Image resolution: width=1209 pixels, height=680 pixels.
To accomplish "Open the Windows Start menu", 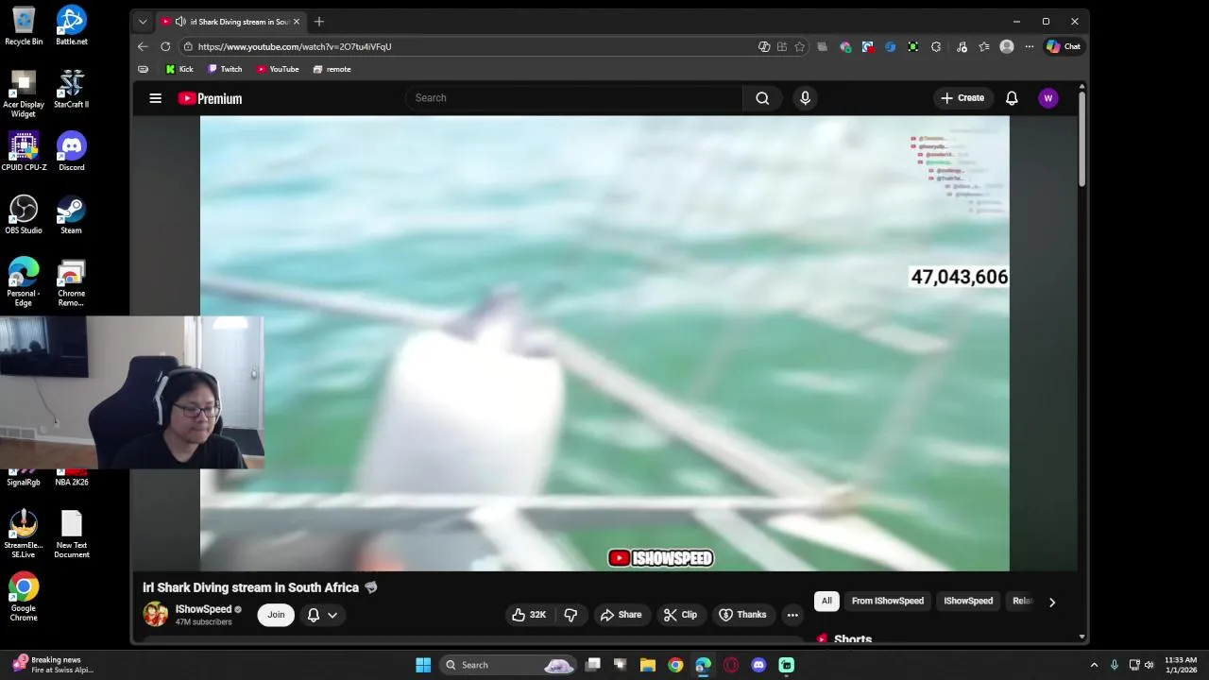I will (423, 665).
